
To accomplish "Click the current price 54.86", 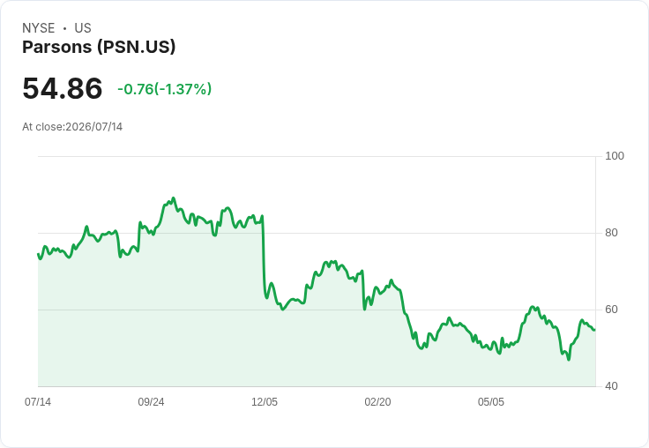I will click(x=62, y=88).
